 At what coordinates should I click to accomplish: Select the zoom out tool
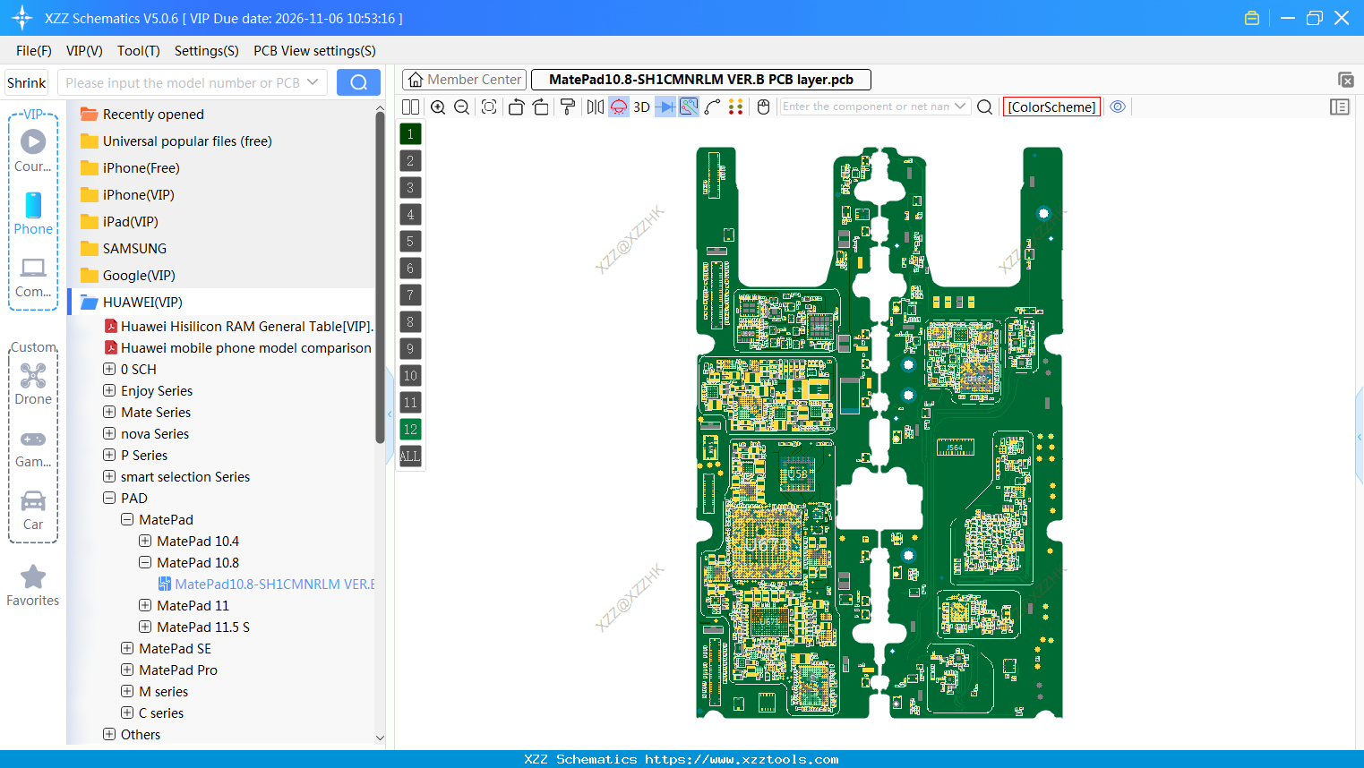[461, 107]
